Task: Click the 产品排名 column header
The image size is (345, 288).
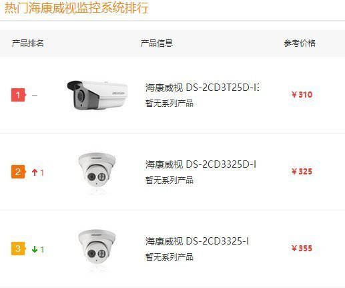Action: (x=28, y=43)
